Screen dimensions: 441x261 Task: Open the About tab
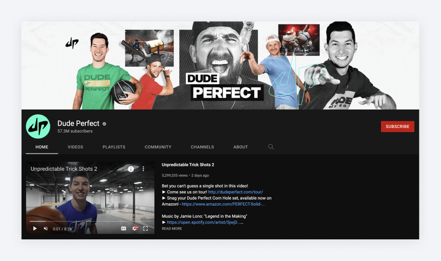click(241, 147)
